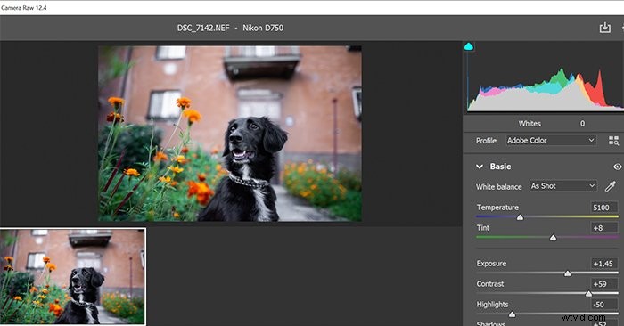Click the Tint slider handle
Image resolution: width=624 pixels, height=326 pixels.
(553, 238)
